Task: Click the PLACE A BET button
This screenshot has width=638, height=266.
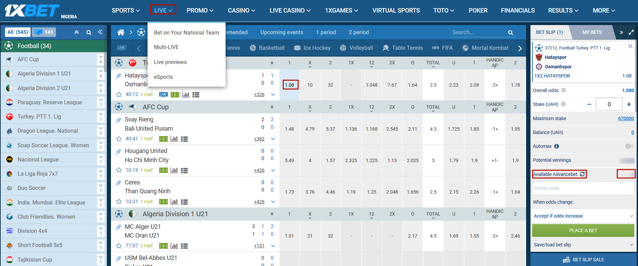Action: point(583,230)
